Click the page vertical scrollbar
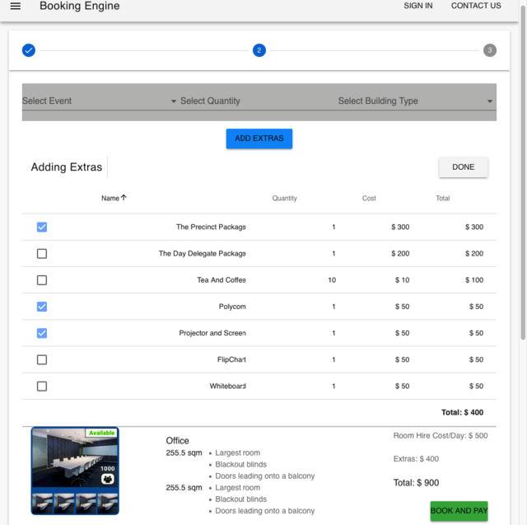 click(x=523, y=206)
